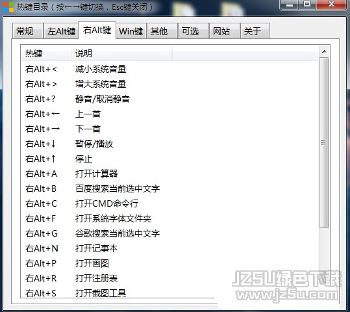Click the 打开画图 description
Screen dimensions: 350x312
point(92,263)
